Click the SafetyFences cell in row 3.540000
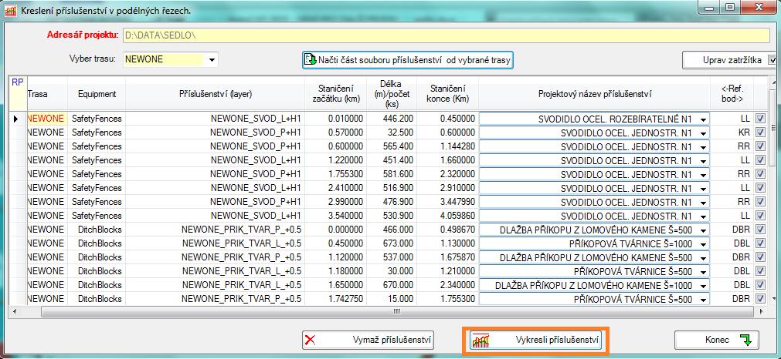781x359 pixels. tap(97, 216)
